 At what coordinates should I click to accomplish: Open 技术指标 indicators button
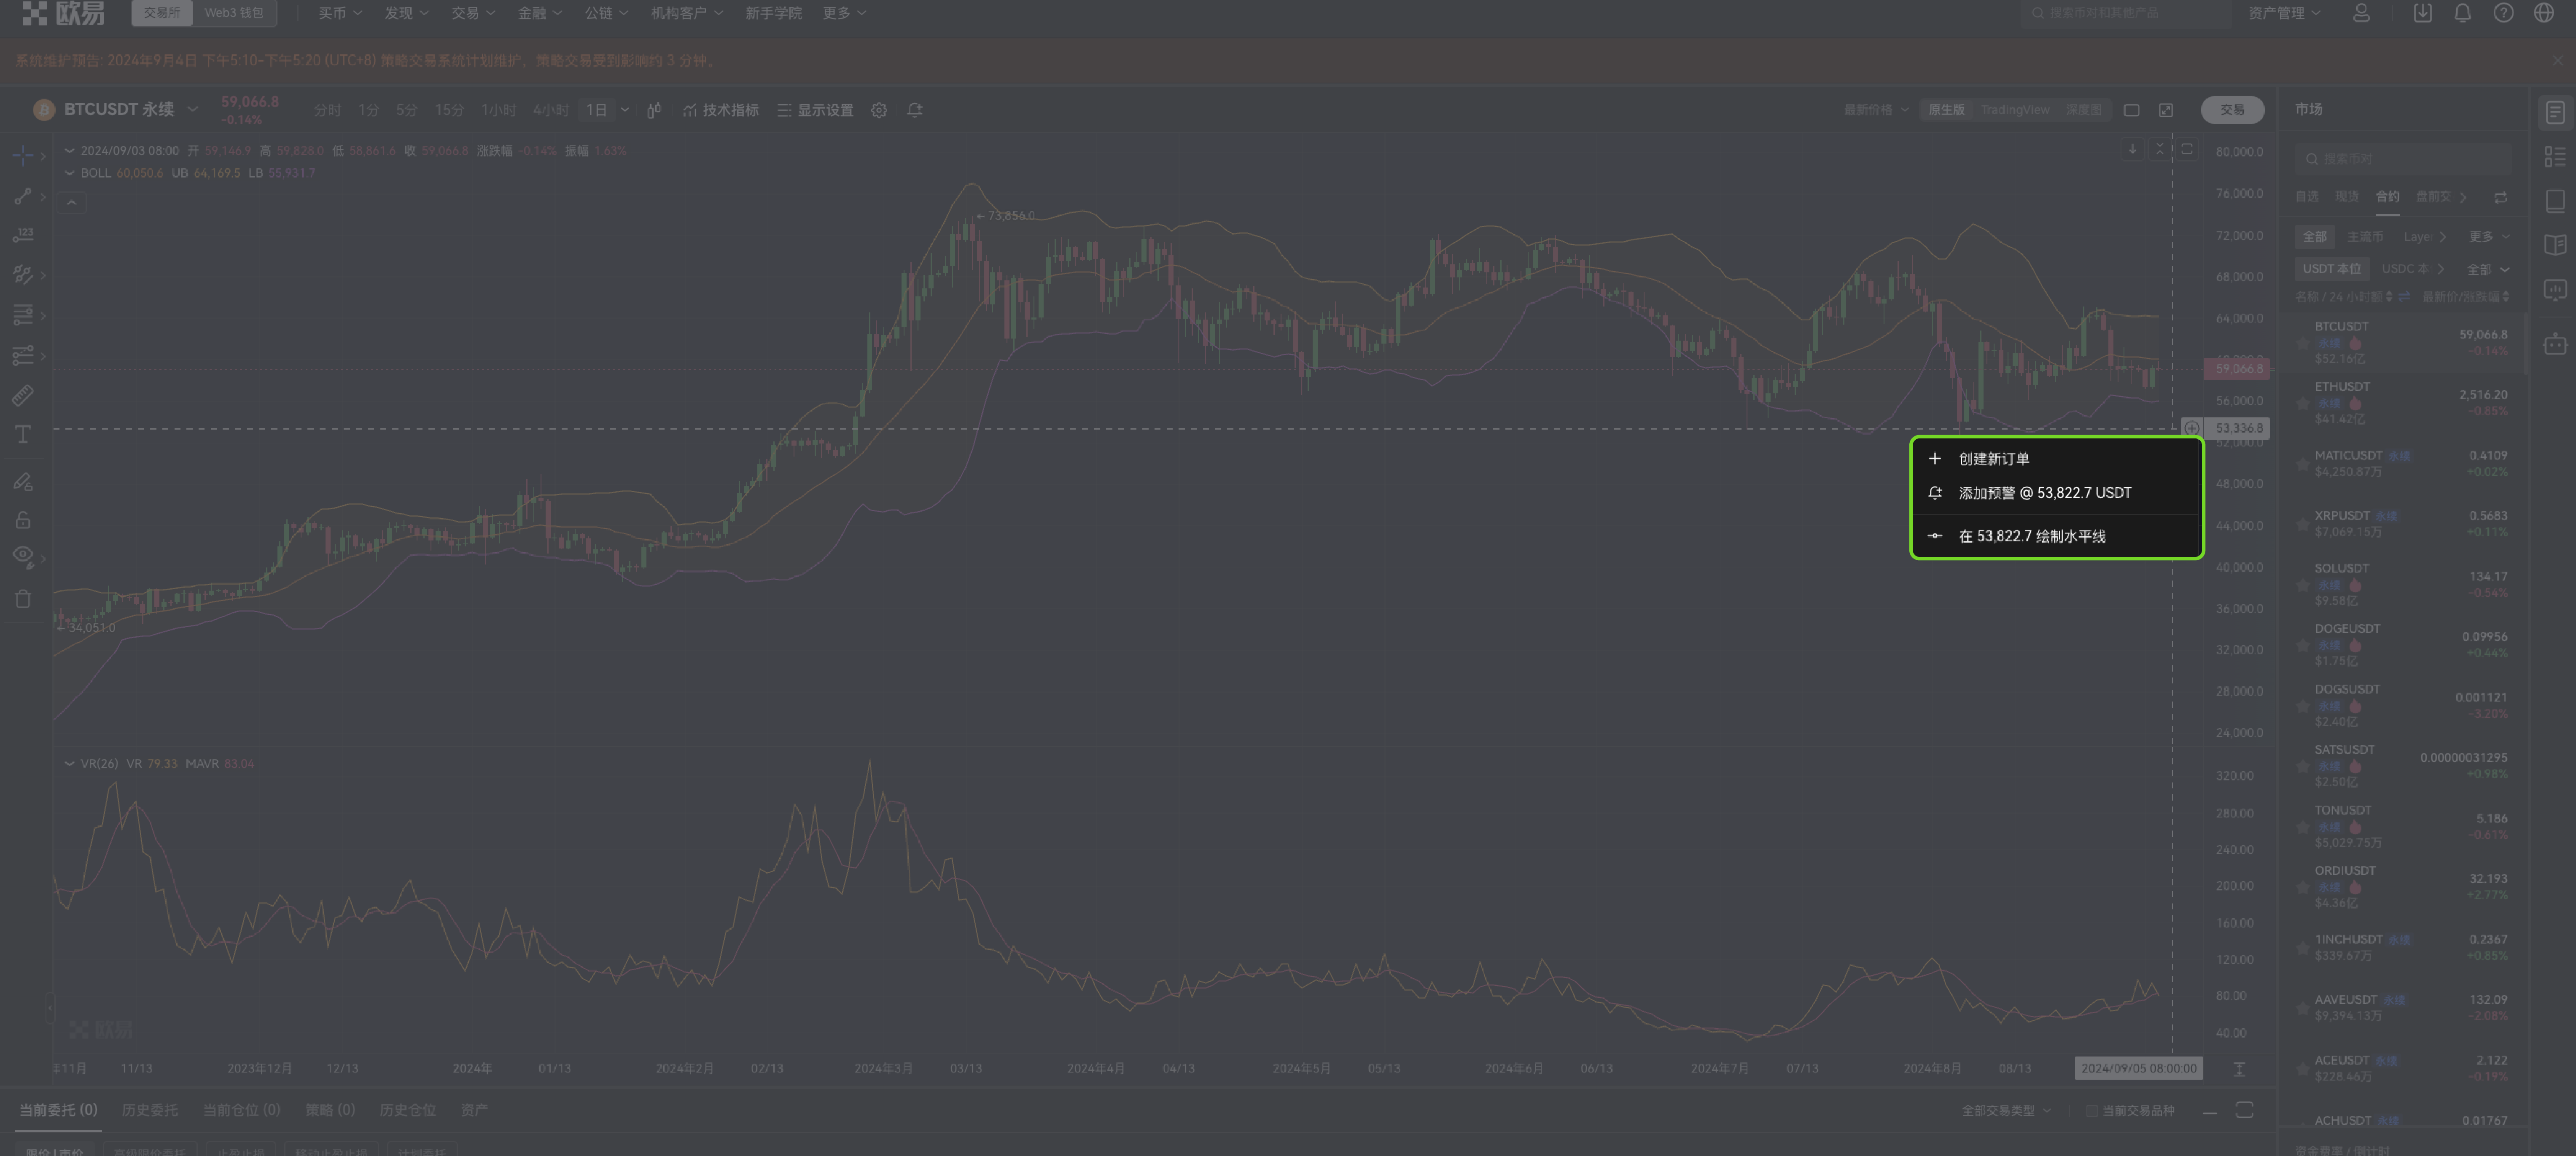click(x=721, y=110)
